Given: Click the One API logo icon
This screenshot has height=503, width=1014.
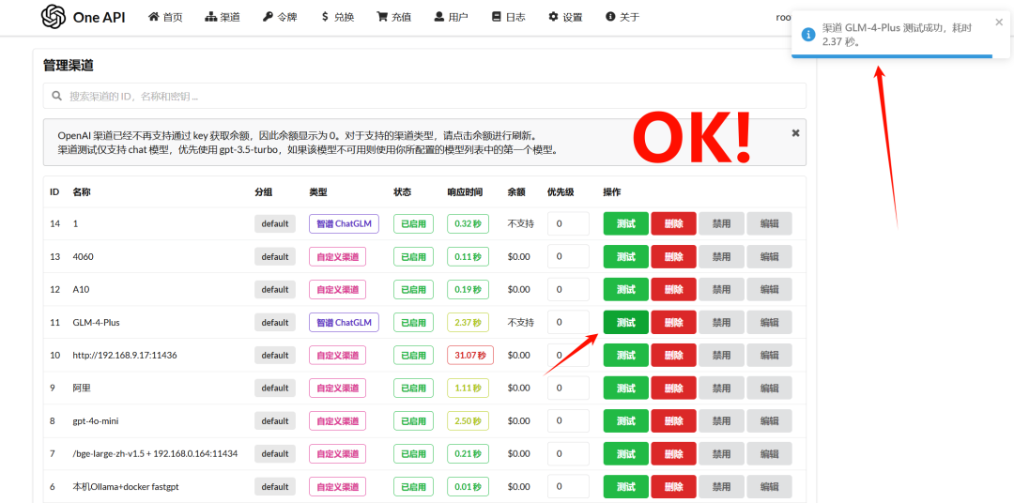Looking at the screenshot, I should pos(54,17).
